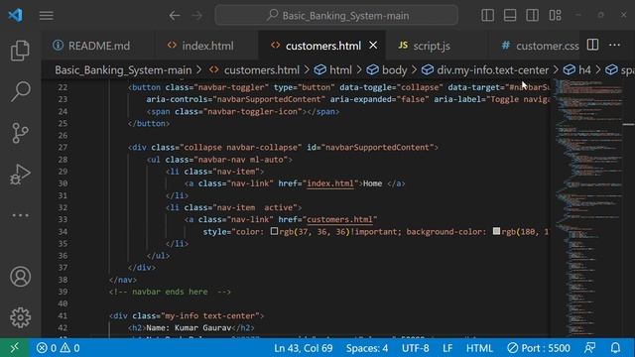
Task: Change end of line sequence LF
Action: 447,348
